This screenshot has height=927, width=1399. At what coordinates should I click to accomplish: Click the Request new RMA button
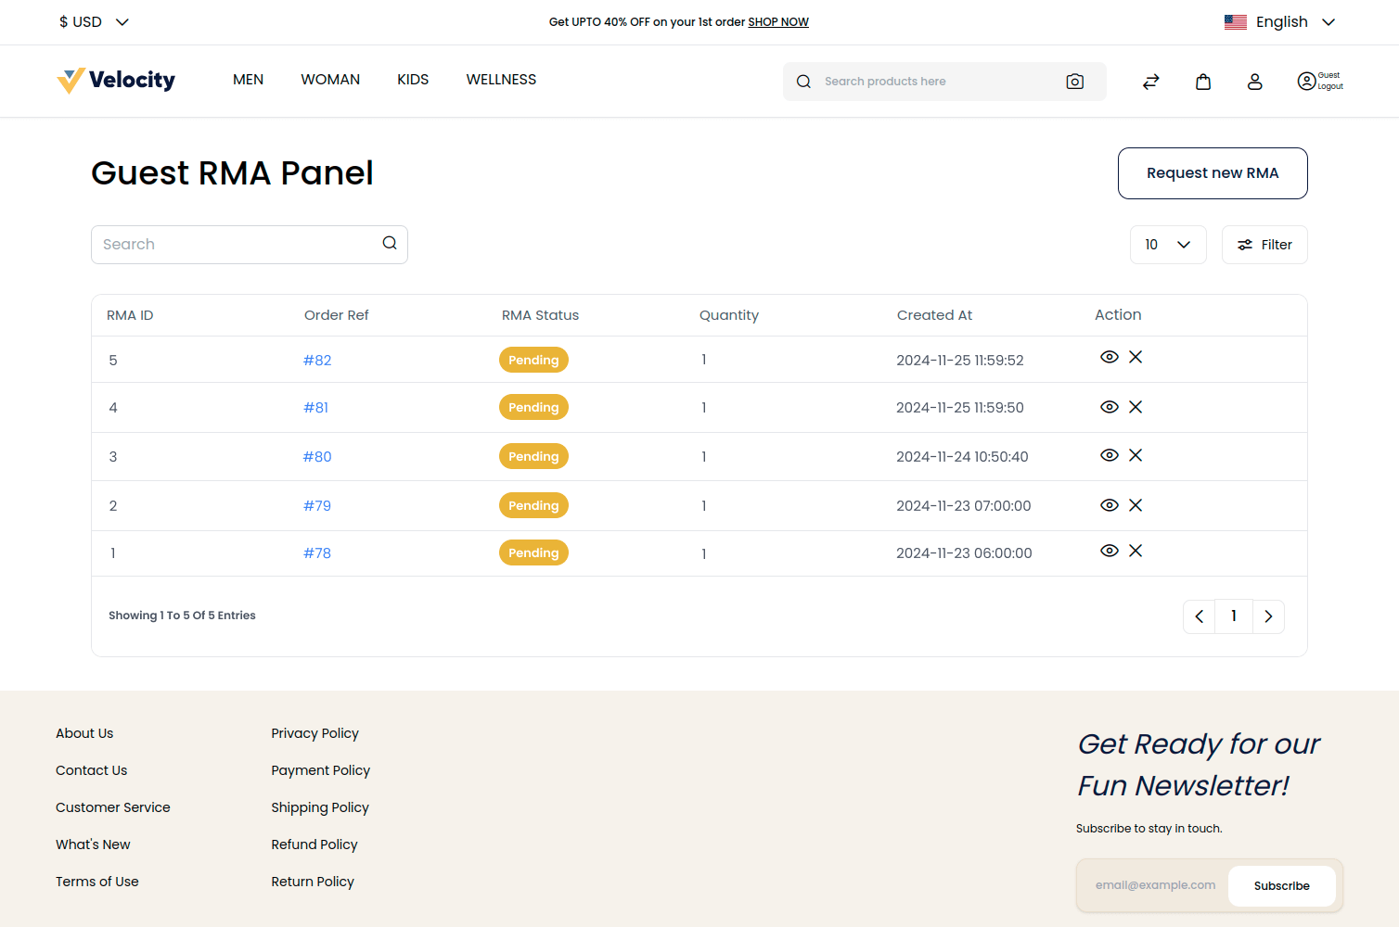[1213, 173]
